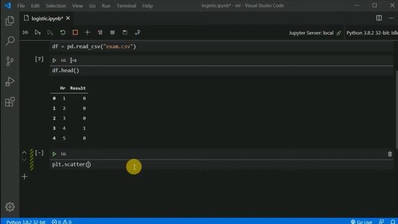Open the Edit menu
The width and height of the screenshot is (398, 224).
pyautogui.click(x=35, y=6)
